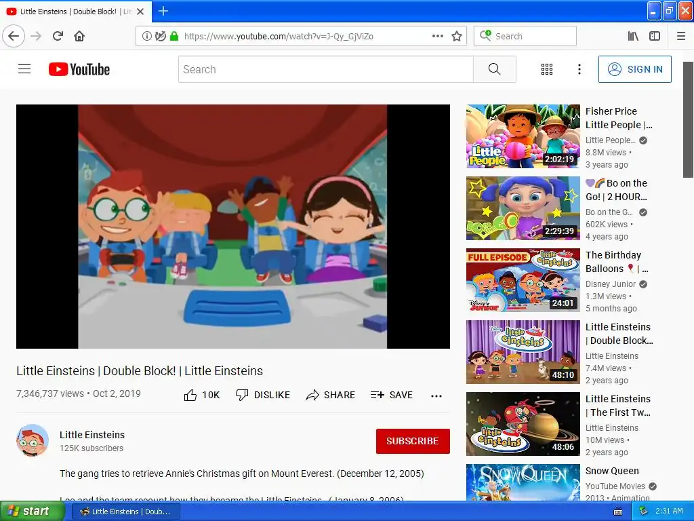Open Little Einsteins Double Block 48:10 thumbnail
The height and width of the screenshot is (521, 694).
[x=523, y=352]
